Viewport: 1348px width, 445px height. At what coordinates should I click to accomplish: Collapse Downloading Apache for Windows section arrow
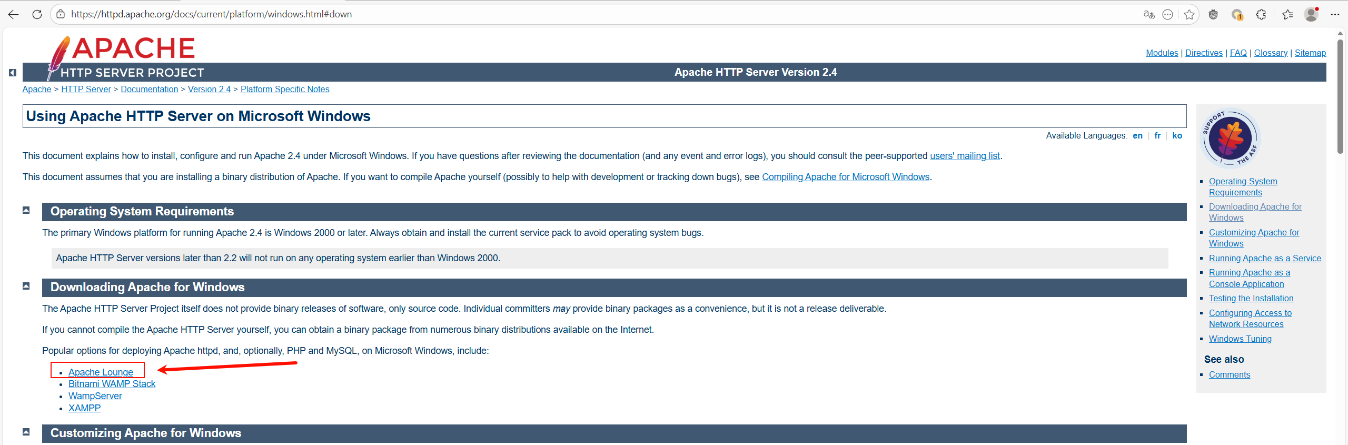tap(26, 286)
